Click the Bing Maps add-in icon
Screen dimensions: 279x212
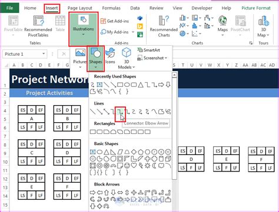[x=140, y=26]
